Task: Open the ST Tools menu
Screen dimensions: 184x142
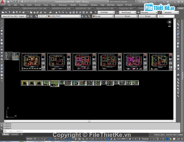Action: point(129,5)
